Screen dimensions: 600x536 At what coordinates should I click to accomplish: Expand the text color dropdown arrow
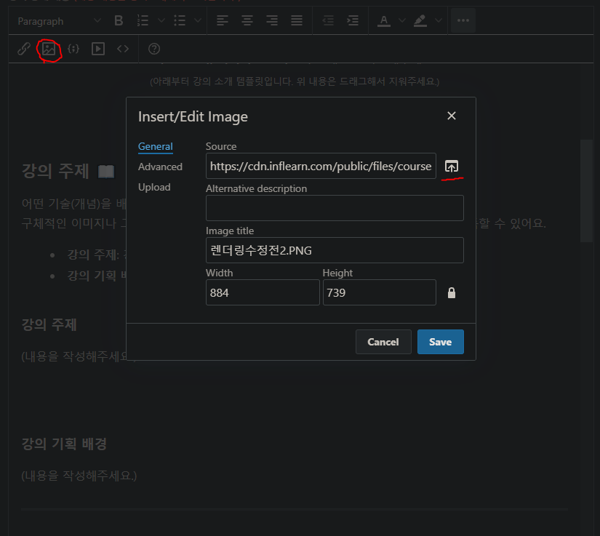[401, 20]
